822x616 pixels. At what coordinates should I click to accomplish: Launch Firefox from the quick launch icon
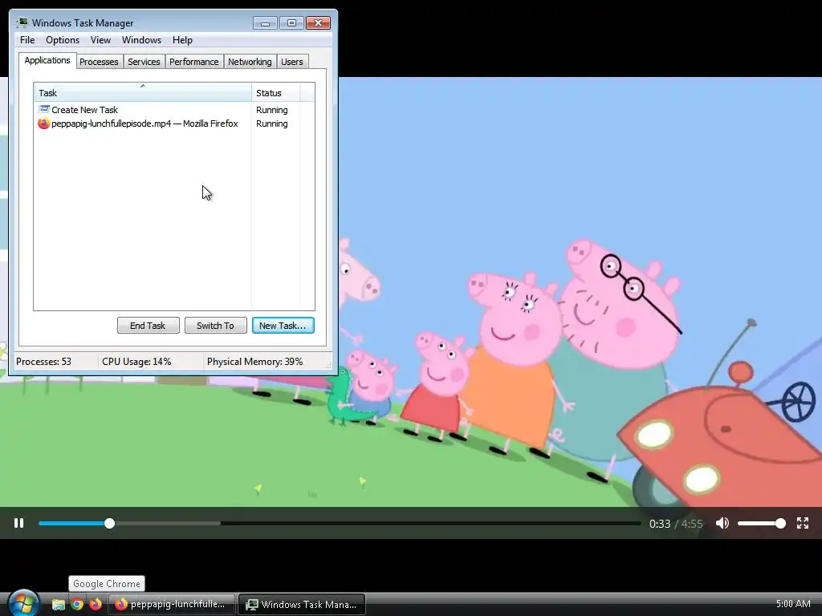click(96, 605)
